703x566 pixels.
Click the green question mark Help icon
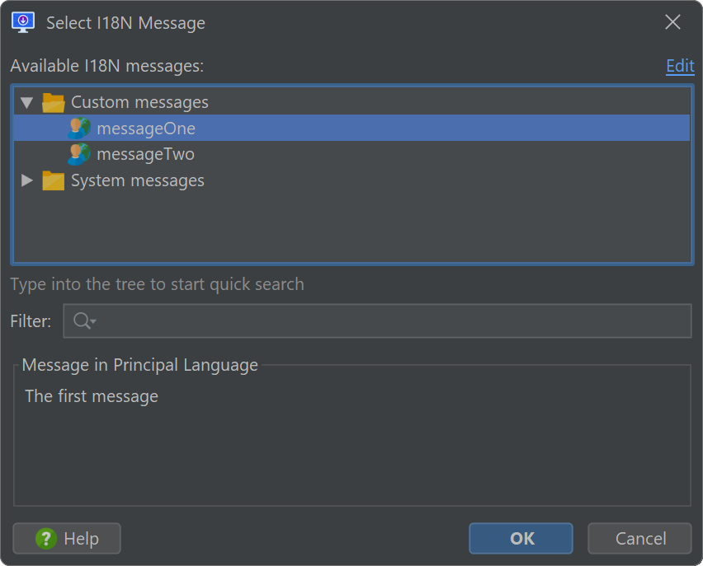click(46, 538)
